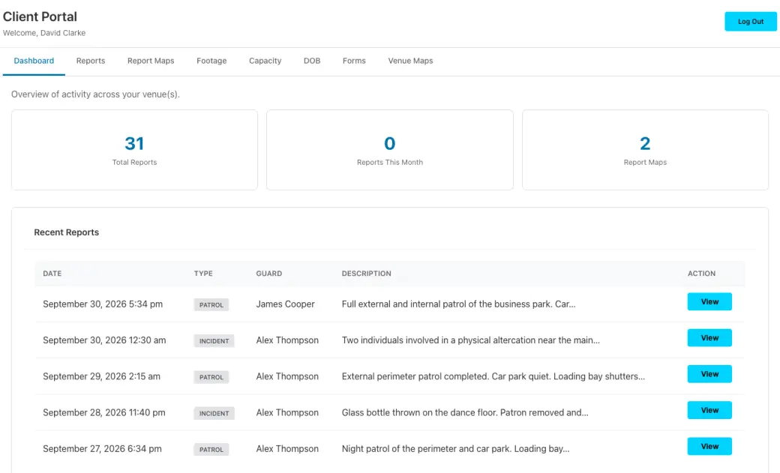This screenshot has width=780, height=473.
Task: Click the Client Portal title
Action: pos(40,16)
